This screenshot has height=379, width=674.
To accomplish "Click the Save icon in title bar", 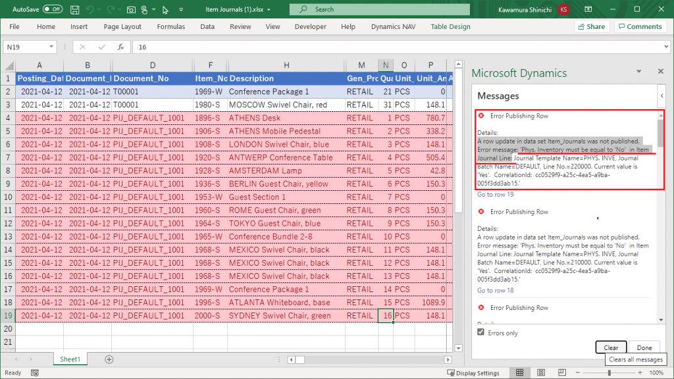I will 74,9.
